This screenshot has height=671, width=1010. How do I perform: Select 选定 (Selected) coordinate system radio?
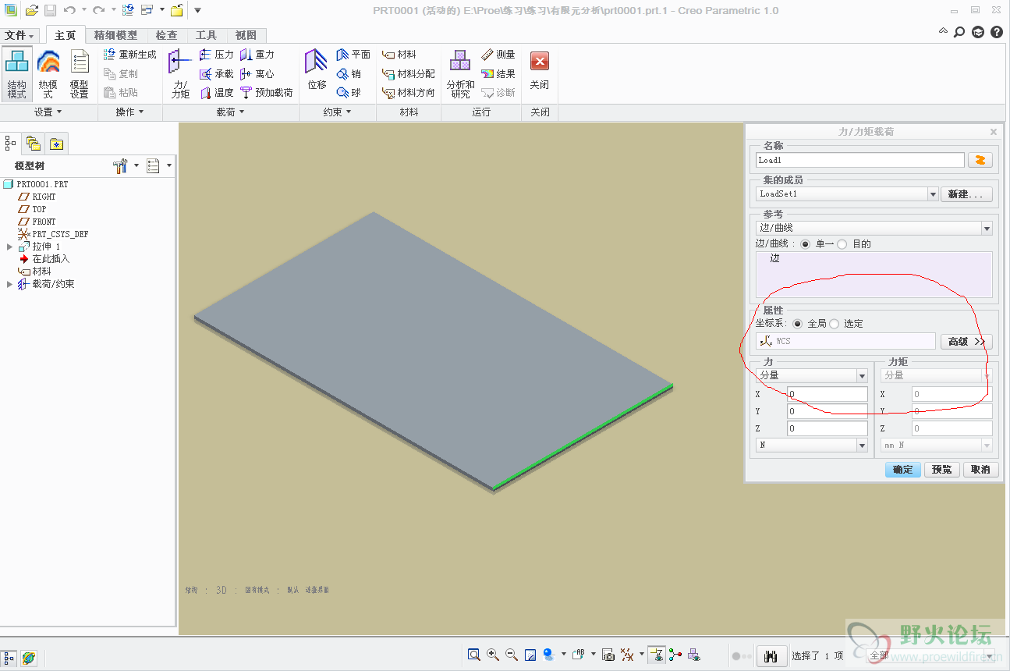(835, 324)
